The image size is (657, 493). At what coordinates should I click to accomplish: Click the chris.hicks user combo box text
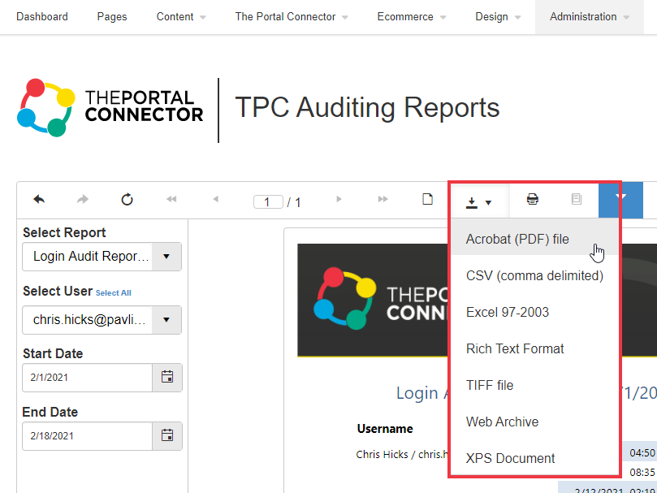coord(89,320)
